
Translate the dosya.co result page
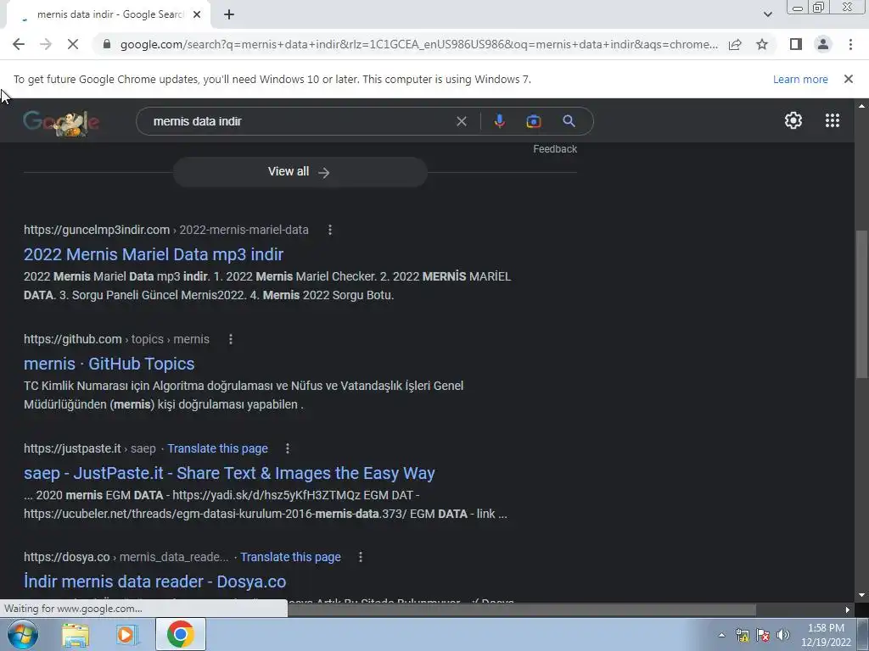tap(290, 557)
